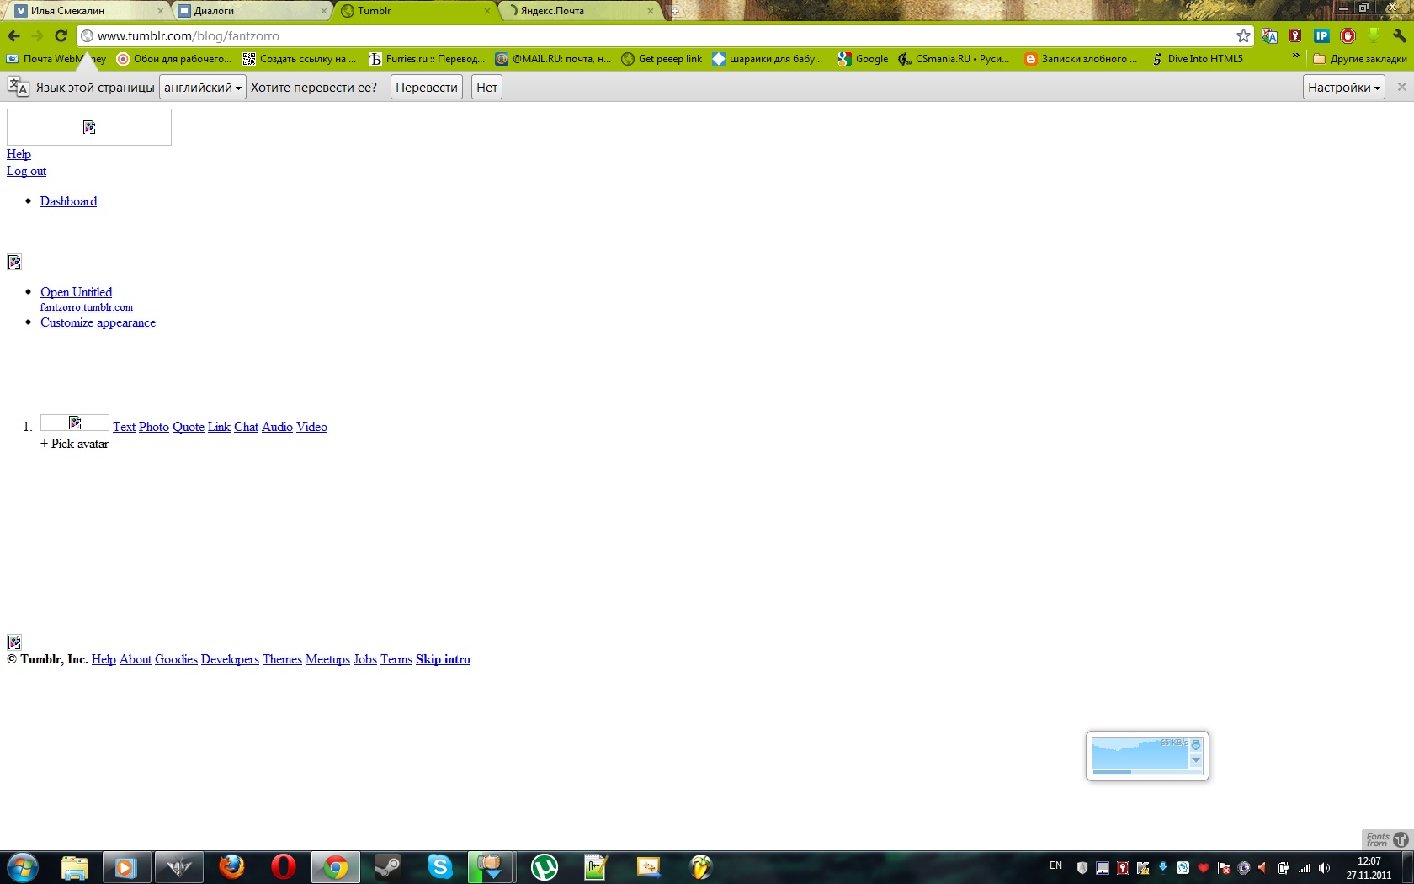Click the green download arrow extension icon
The height and width of the screenshot is (884, 1414).
coord(1374,36)
